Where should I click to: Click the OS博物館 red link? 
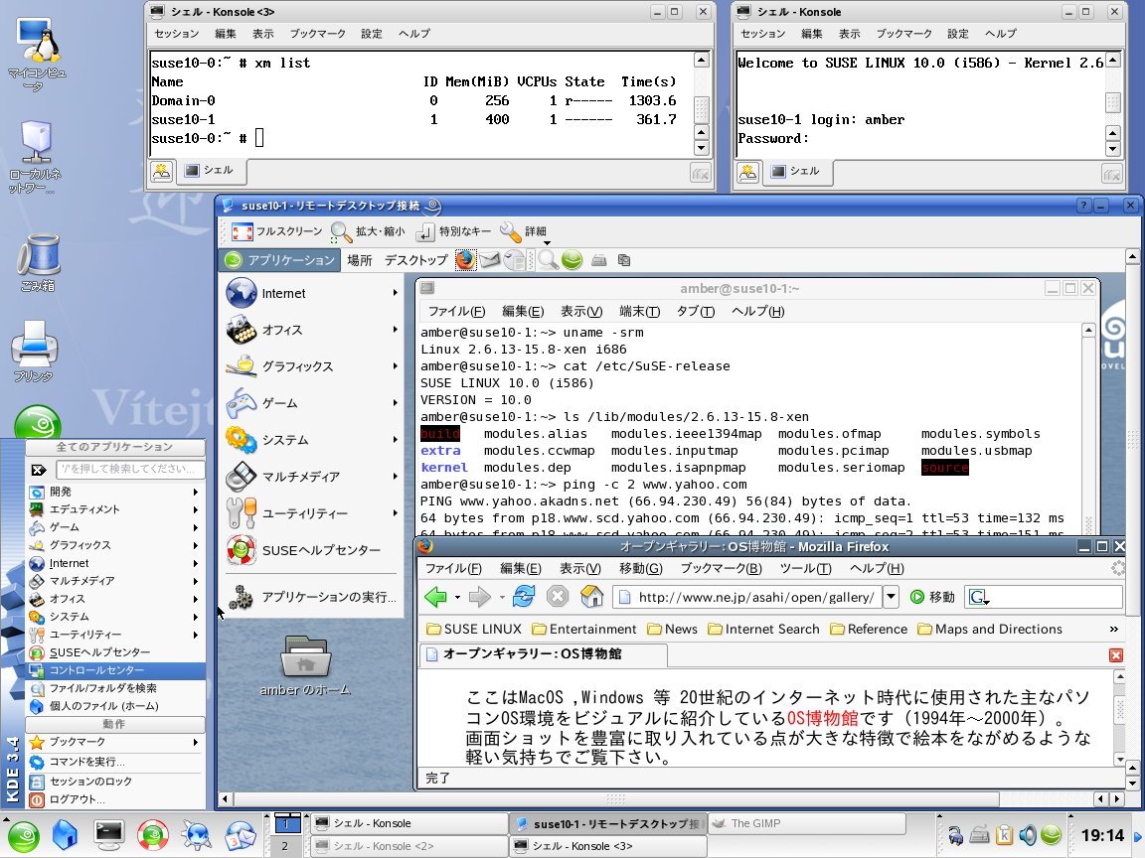click(x=822, y=718)
